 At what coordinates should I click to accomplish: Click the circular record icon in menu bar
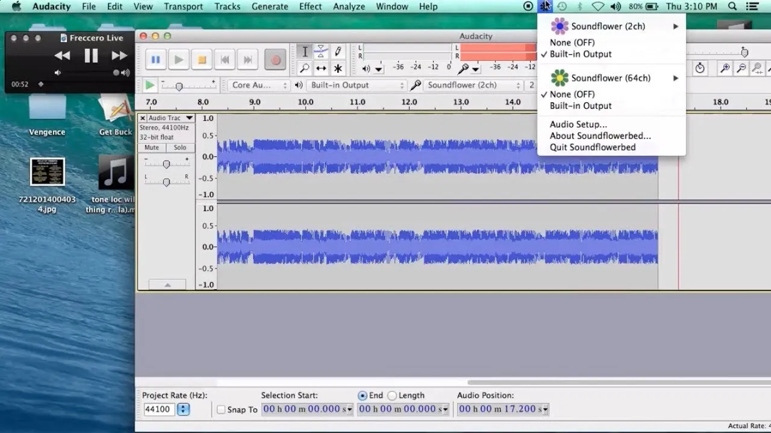(528, 7)
